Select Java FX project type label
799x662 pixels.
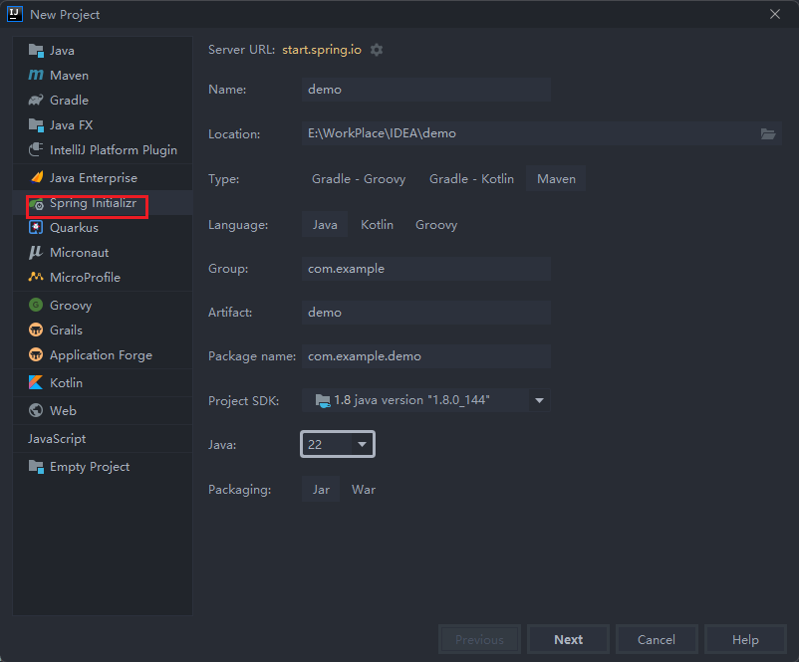[72, 125]
